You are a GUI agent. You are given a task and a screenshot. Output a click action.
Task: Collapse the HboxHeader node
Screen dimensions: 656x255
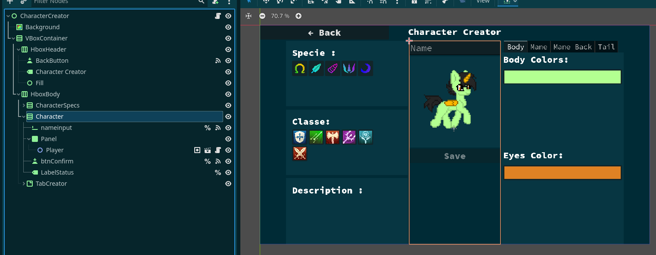(x=19, y=49)
